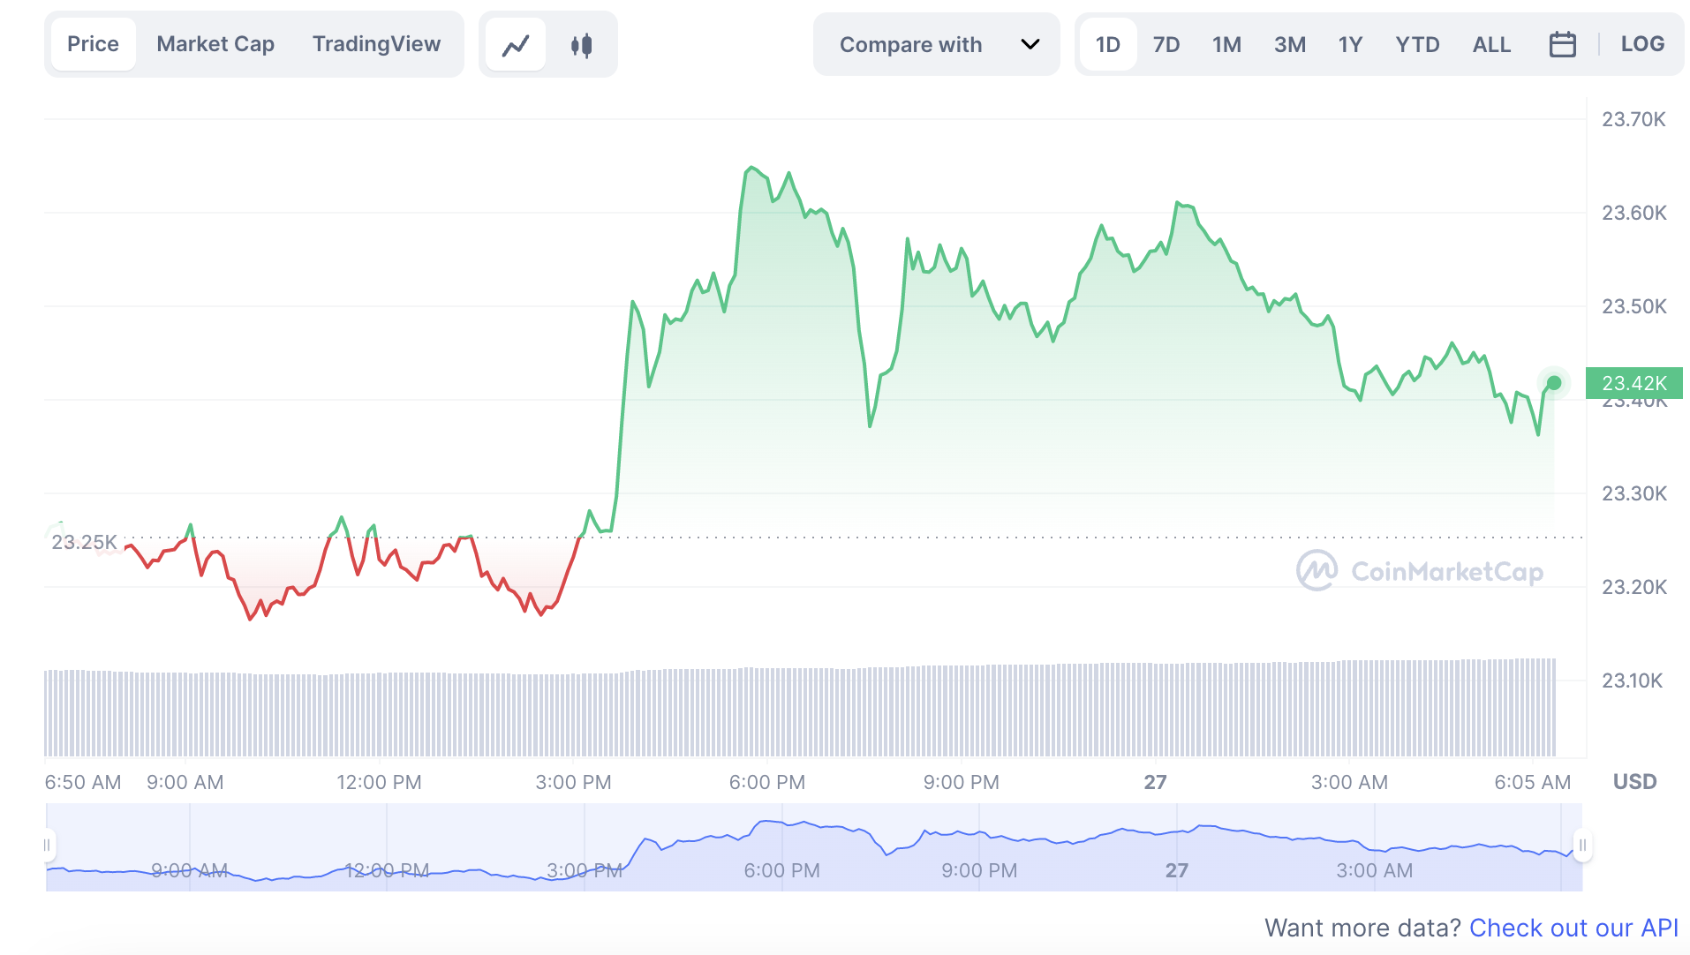Open the custom date range calendar
1690x955 pixels.
click(x=1563, y=43)
